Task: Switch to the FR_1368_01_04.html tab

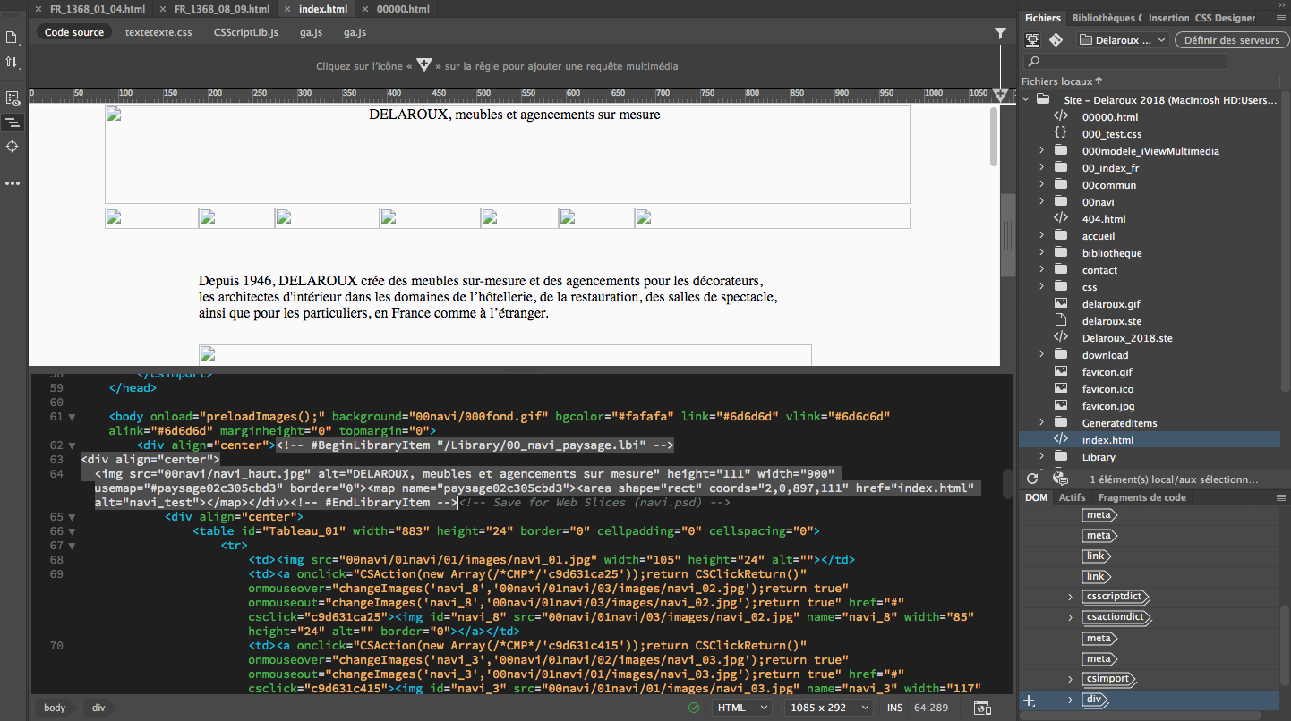Action: [98, 9]
